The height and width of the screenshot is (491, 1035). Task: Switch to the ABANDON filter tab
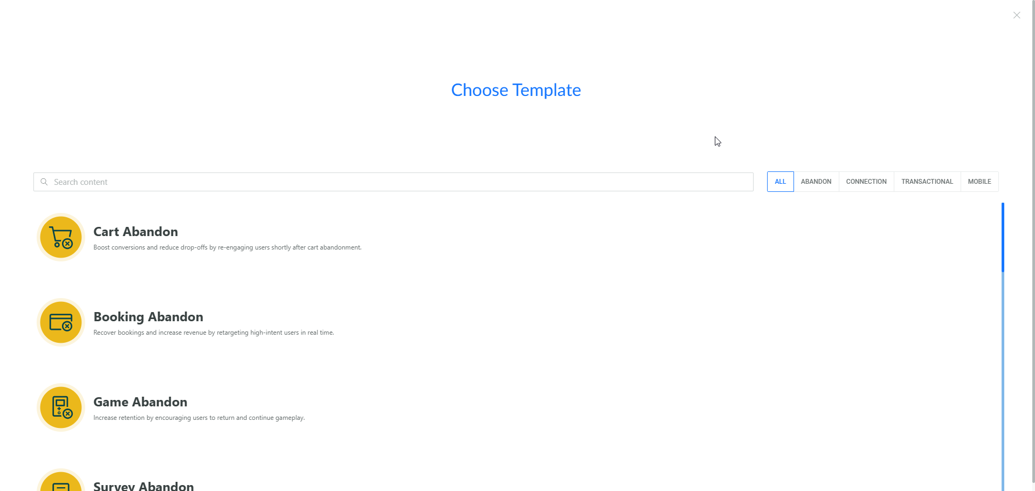coord(816,182)
